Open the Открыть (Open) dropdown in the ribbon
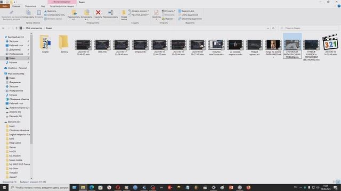 coord(168,11)
